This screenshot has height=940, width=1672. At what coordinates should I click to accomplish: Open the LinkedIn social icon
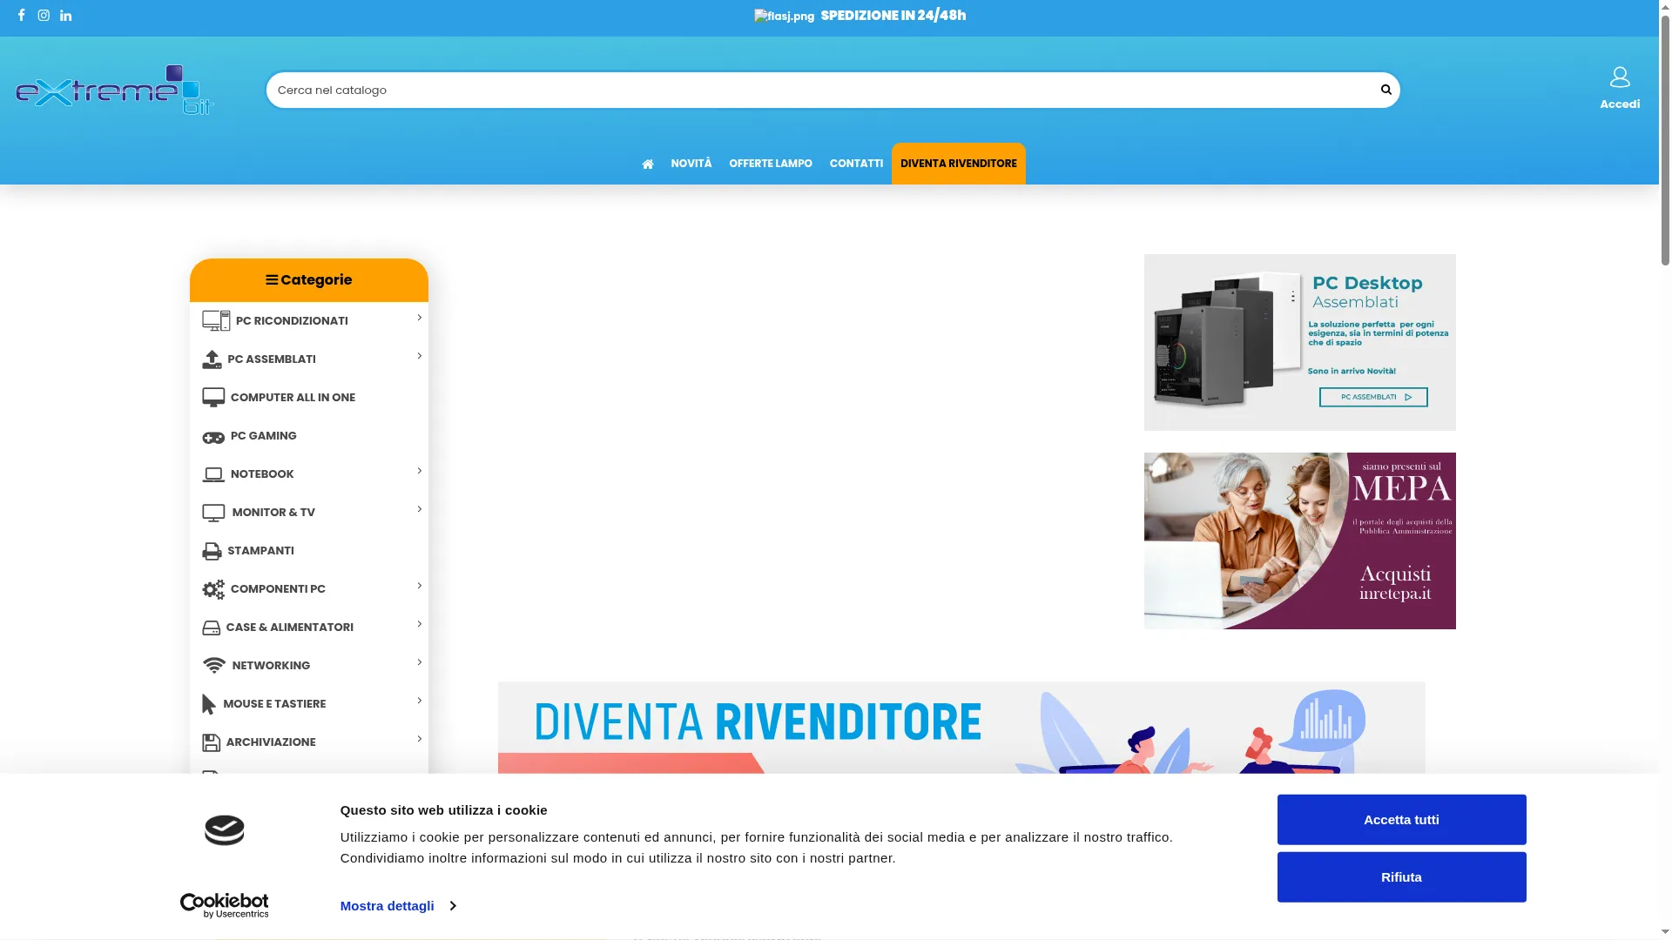[65, 16]
